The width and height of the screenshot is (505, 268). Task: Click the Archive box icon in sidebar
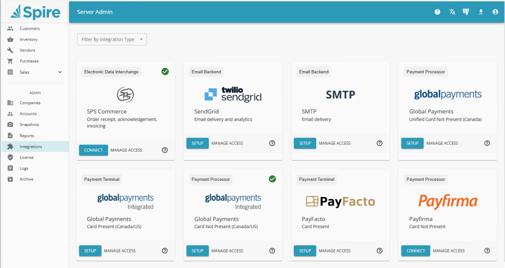10,179
